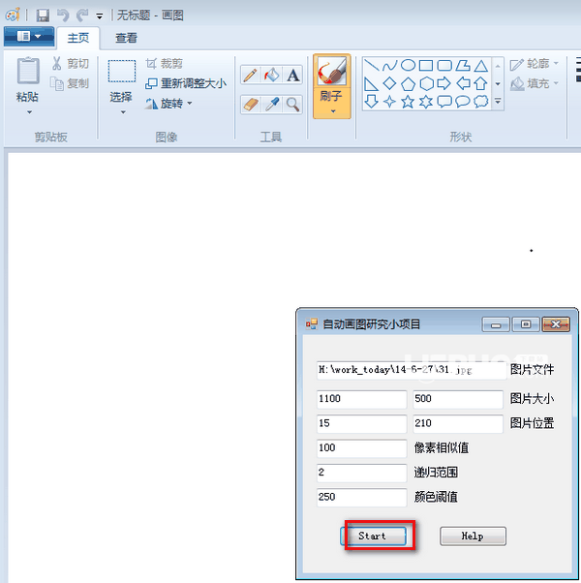
Task: Pick the Cloud callout shape
Action: coord(481,101)
